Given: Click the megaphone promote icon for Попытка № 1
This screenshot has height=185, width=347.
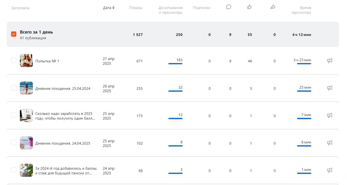Looking at the screenshot, I should [329, 61].
